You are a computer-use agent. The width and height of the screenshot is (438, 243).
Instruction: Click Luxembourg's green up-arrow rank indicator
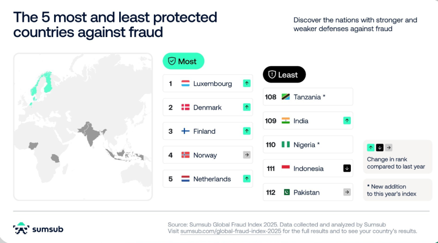[247, 84]
